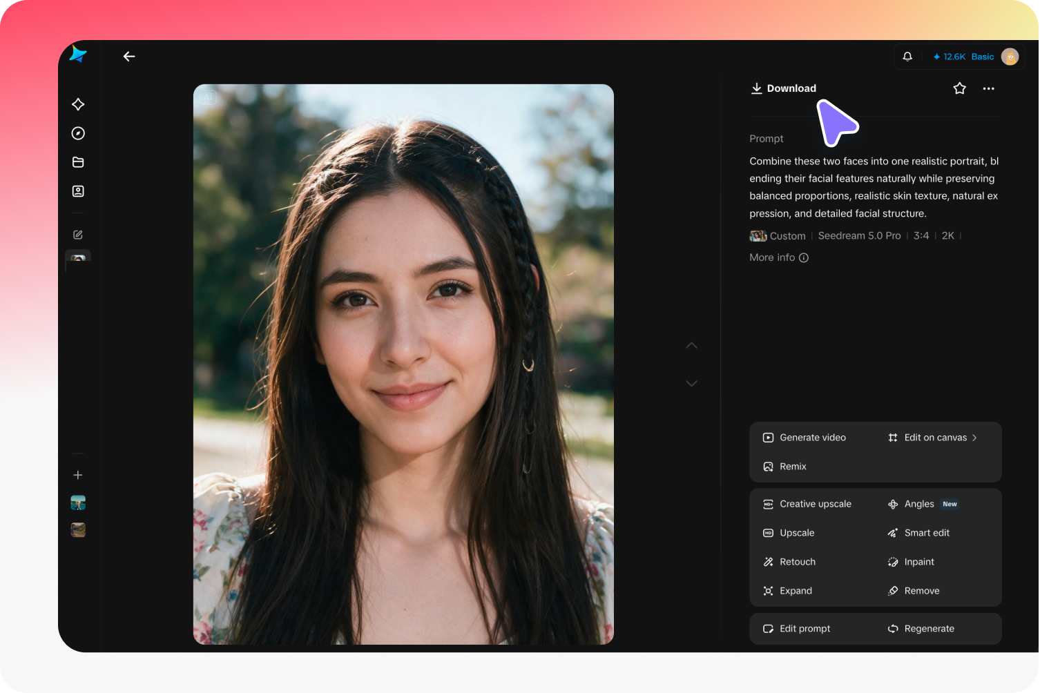Click the user avatar in top bar
Viewport: 1040px width, 693px height.
1010,57
